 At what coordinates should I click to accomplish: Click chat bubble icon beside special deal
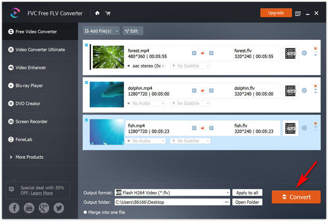pyautogui.click(x=11, y=190)
